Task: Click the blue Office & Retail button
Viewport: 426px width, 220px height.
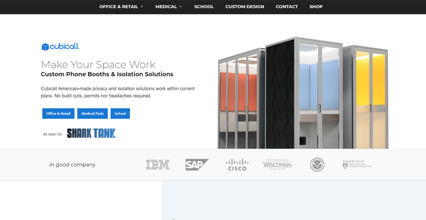Action: coord(59,113)
